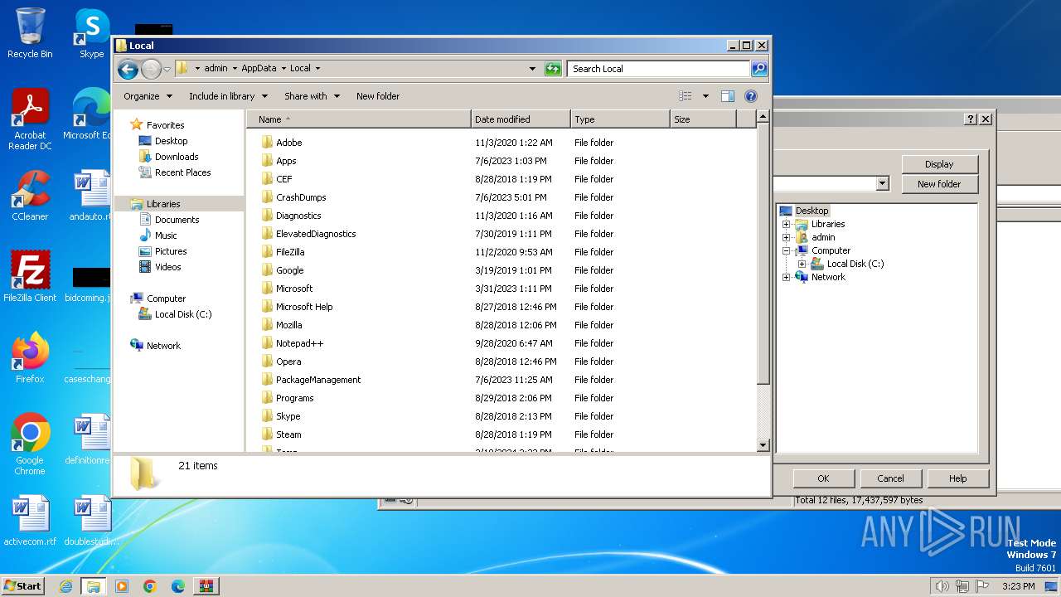The image size is (1061, 597).
Task: Open the views options dropdown arrow
Action: (x=705, y=96)
